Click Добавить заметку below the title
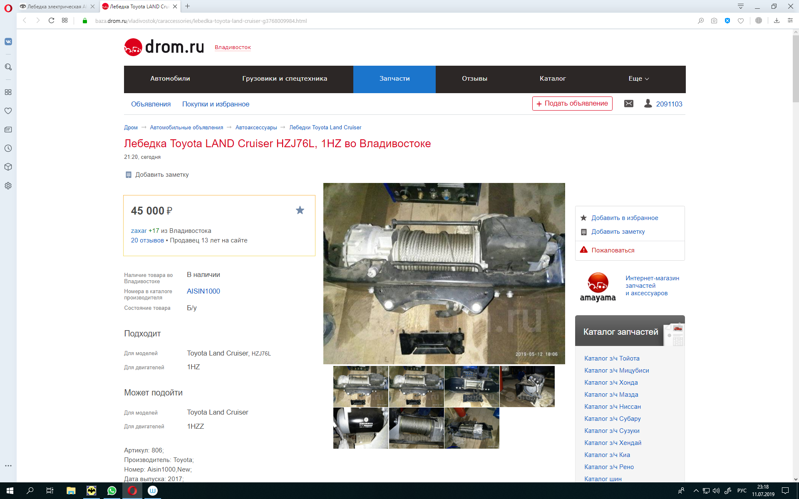Image resolution: width=799 pixels, height=499 pixels. pos(162,175)
